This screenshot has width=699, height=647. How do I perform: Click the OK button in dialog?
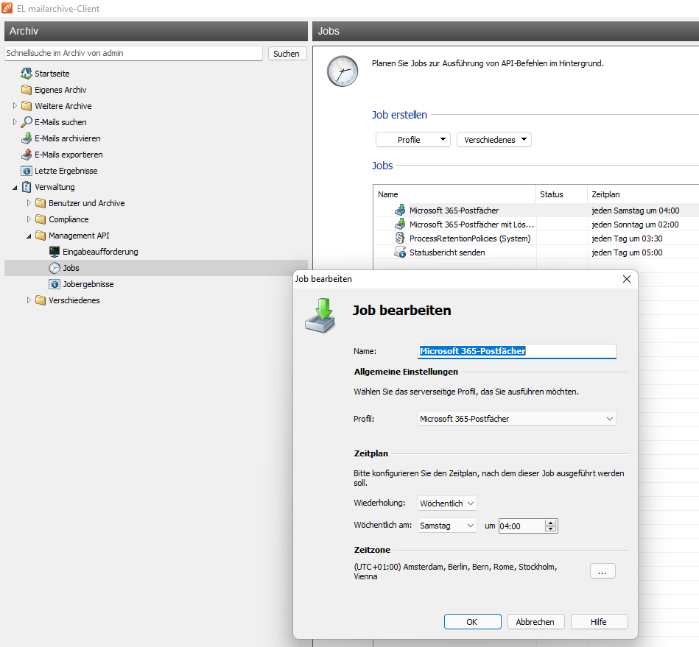[472, 622]
